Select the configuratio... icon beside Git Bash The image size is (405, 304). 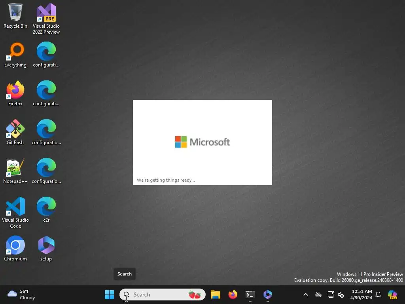[46, 132]
